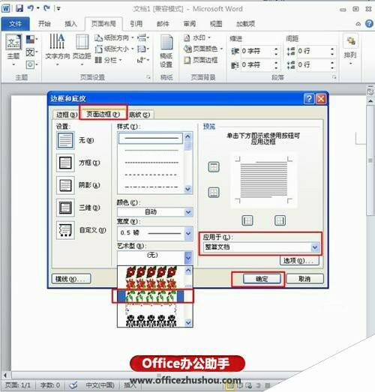Image resolution: width=375 pixels, height=392 pixels.
Task: Select the Borders (边框) dialog tab
Action: coord(67,115)
